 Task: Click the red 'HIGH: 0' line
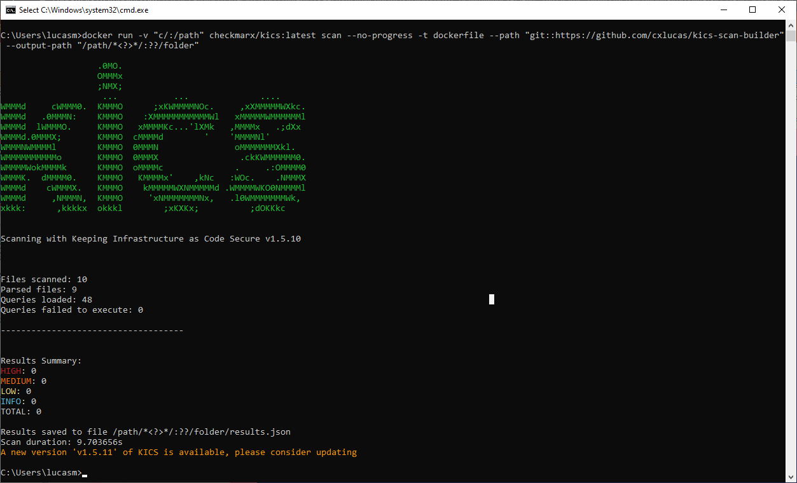click(18, 371)
